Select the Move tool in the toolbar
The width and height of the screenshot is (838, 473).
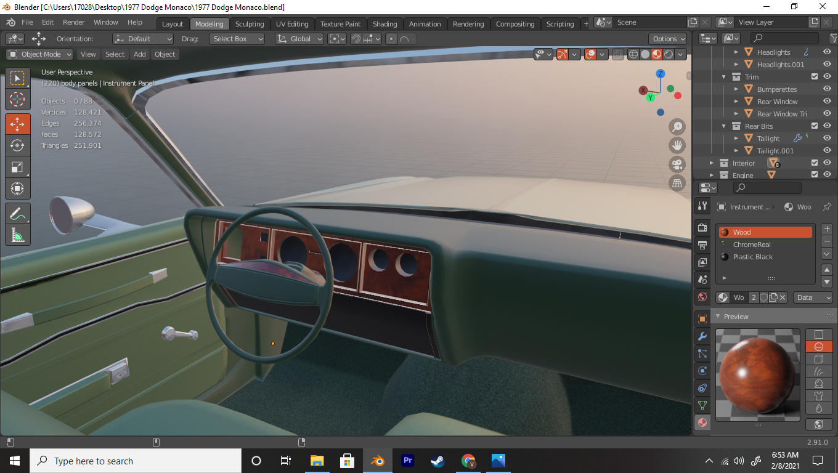[x=17, y=123]
